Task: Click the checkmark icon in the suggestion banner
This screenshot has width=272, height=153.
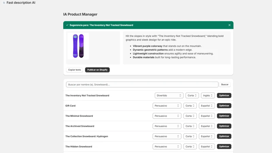Action: click(x=67, y=25)
